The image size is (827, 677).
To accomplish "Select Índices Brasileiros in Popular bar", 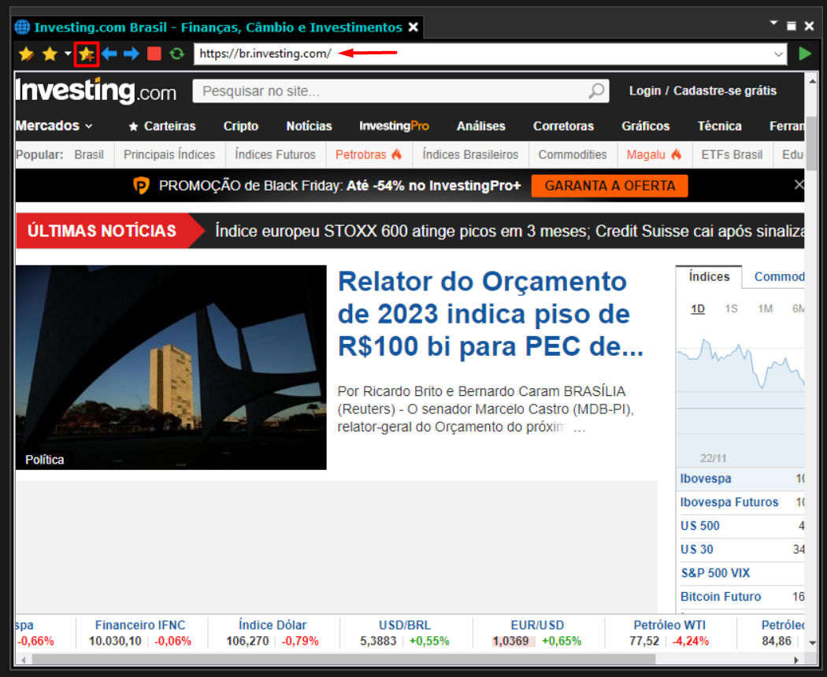I will pos(470,154).
